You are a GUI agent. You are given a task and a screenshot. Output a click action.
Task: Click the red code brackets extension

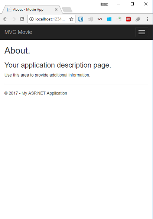[x=100, y=19]
